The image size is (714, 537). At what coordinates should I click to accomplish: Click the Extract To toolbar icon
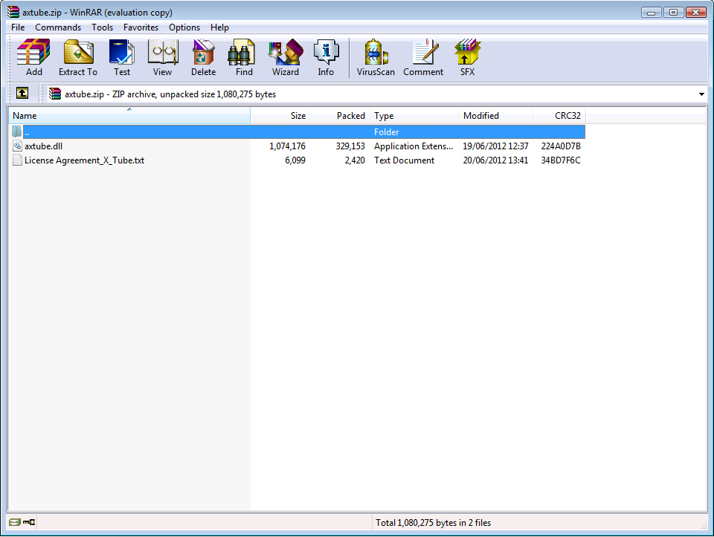tap(78, 52)
